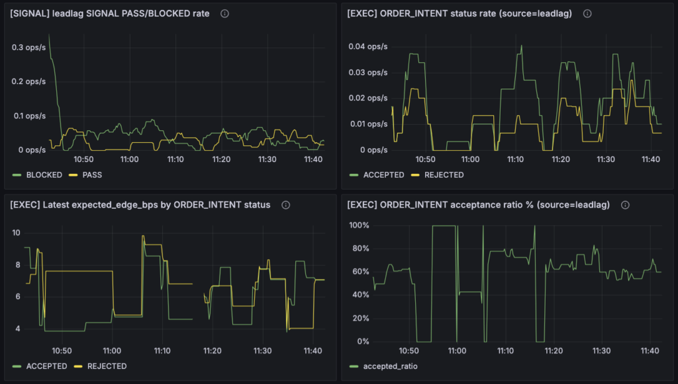Open the leadlag SIGNAL PASS/BLOCKED rate panel menu
Image resolution: width=678 pixels, height=384 pixels.
point(109,13)
